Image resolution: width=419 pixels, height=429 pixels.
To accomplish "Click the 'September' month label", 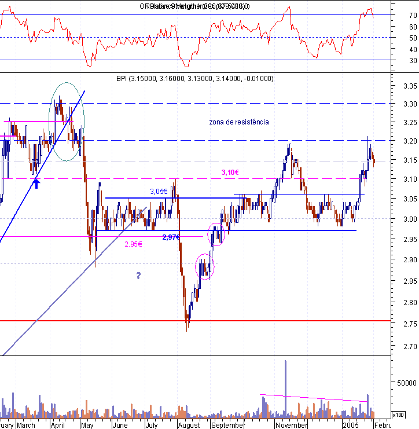I will tap(227, 425).
